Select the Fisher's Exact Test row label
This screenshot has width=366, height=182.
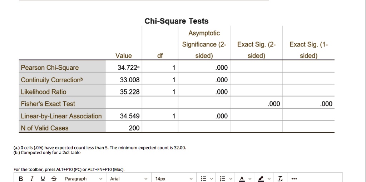click(x=48, y=104)
